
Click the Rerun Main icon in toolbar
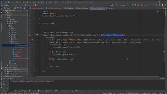click(x=130, y=5)
